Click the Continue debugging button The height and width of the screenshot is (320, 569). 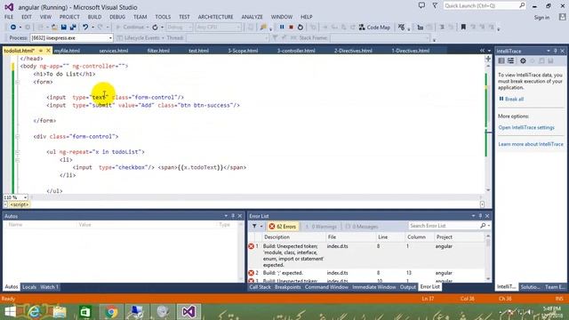pyautogui.click(x=130, y=28)
